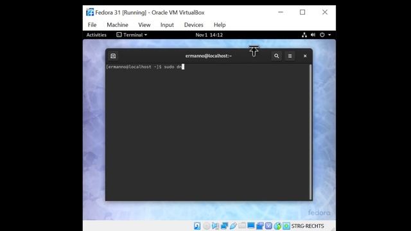Open terminal search via magnifier icon

(x=277, y=56)
